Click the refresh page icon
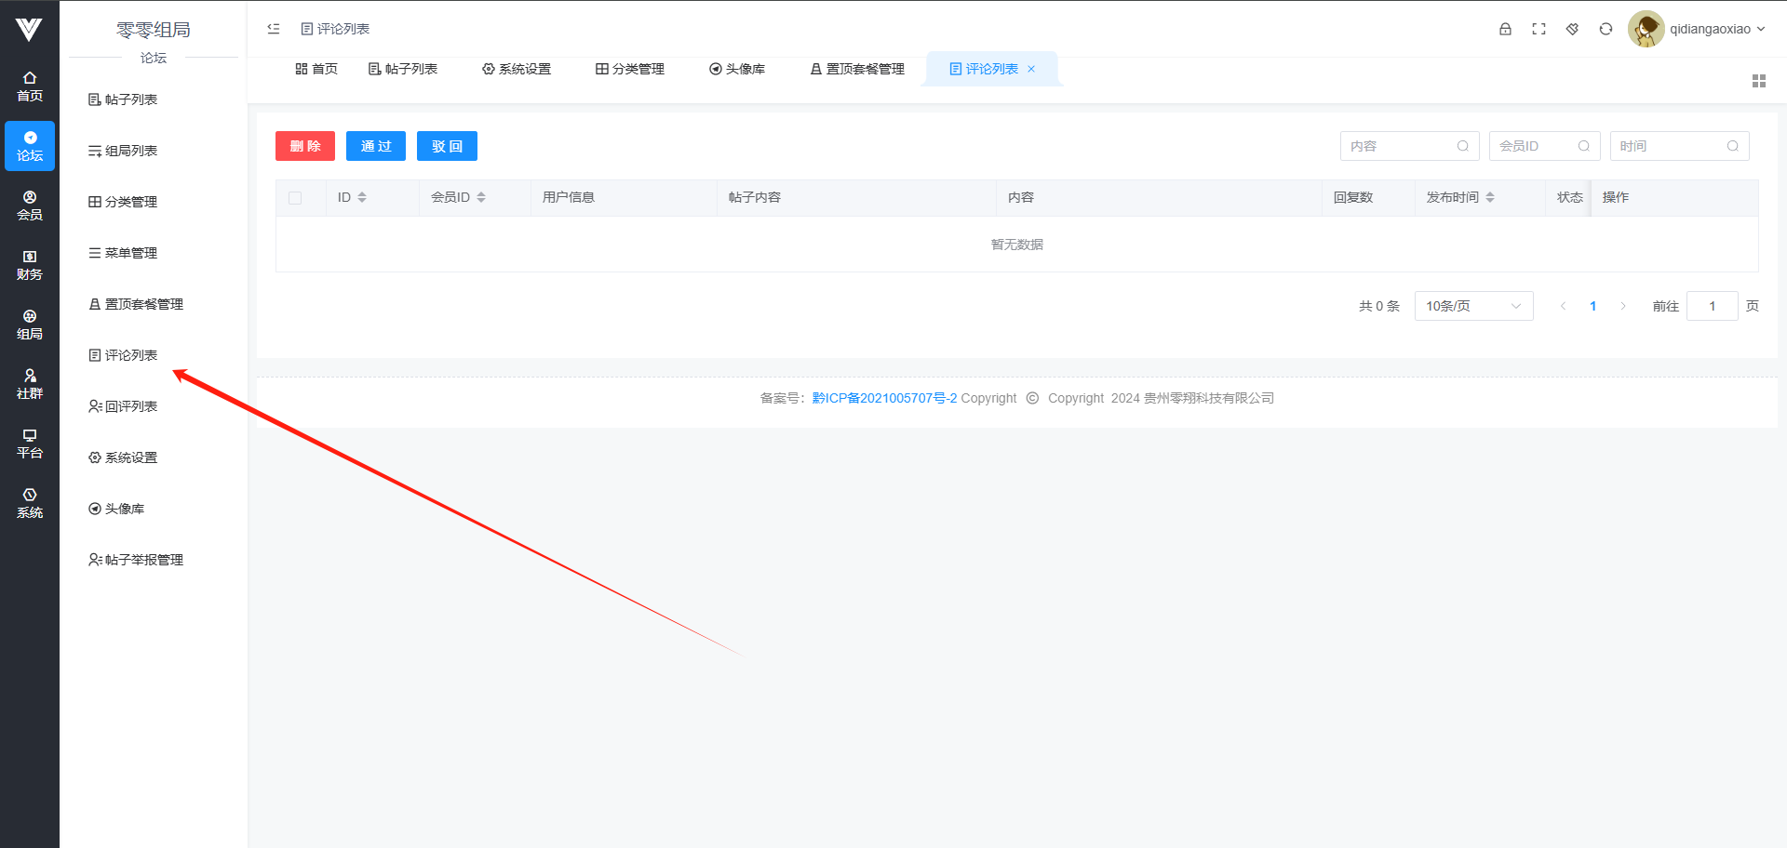The width and height of the screenshot is (1787, 848). click(1606, 29)
